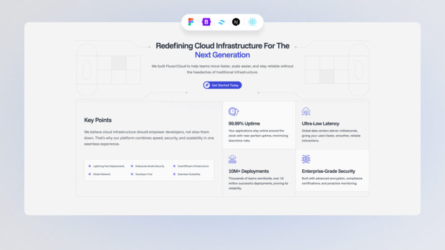Click the blue "Next Generation" headline text
The height and width of the screenshot is (250, 445).
[x=222, y=55]
